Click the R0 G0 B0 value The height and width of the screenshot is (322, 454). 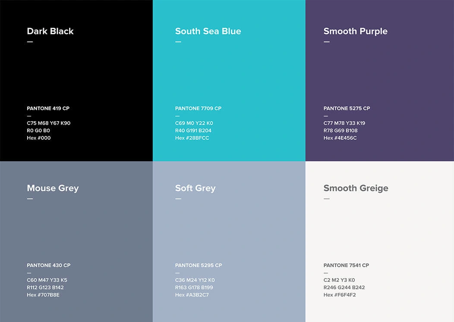click(x=38, y=131)
